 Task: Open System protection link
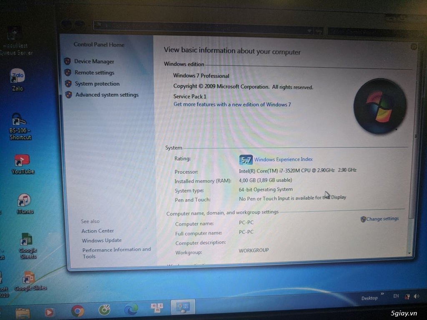click(97, 84)
